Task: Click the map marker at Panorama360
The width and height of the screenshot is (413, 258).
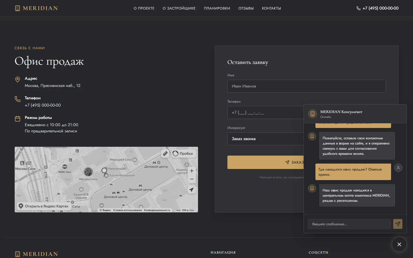Action: [x=104, y=171]
